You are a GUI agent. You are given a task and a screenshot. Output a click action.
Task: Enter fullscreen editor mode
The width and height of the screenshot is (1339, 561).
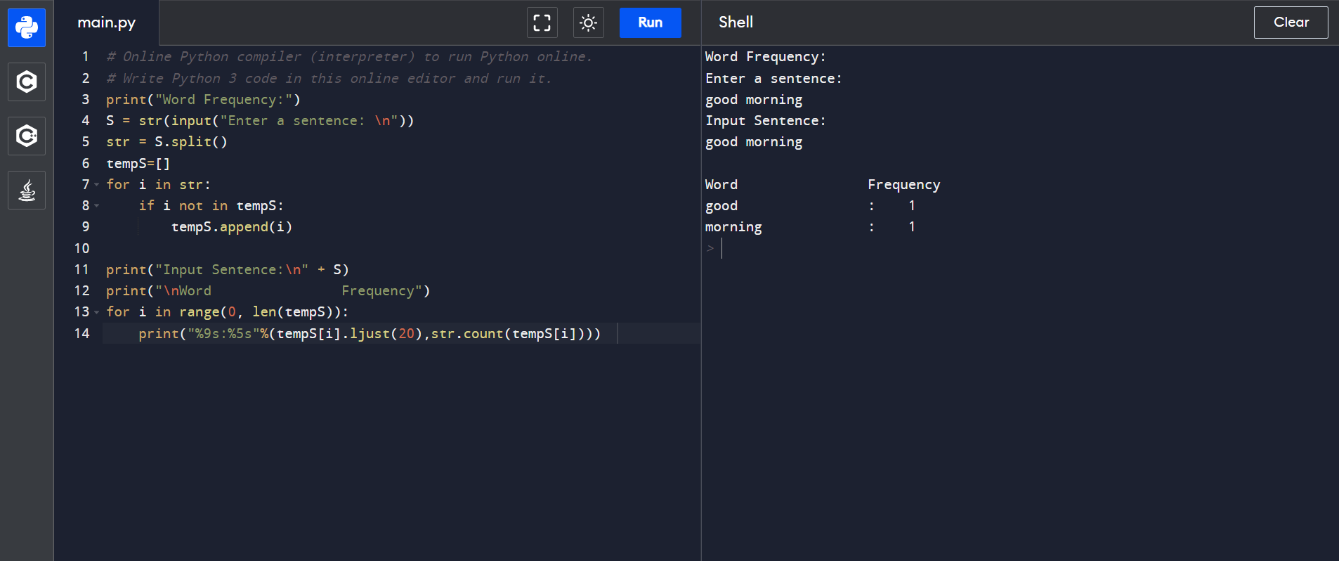(542, 22)
